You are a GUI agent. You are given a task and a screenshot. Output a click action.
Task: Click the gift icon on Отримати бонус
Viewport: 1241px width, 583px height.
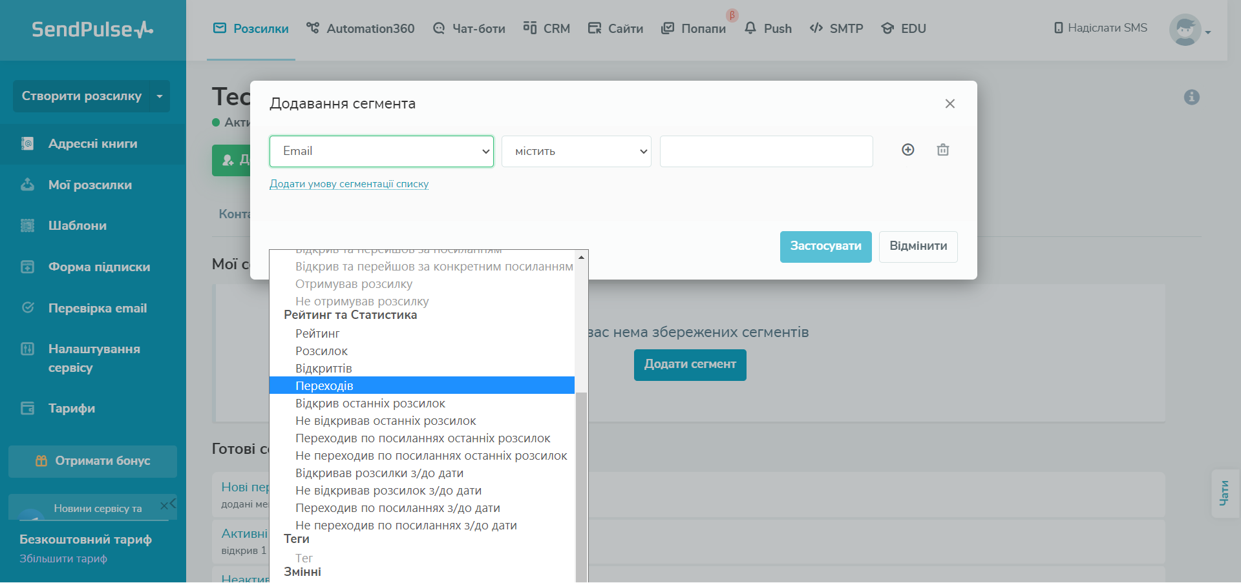tap(41, 461)
